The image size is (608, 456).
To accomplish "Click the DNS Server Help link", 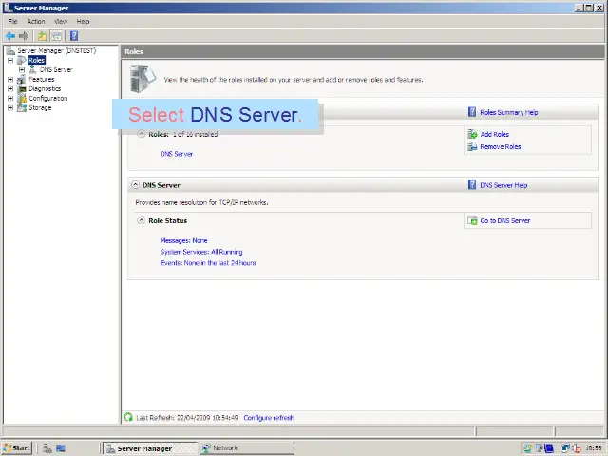I will (503, 185).
